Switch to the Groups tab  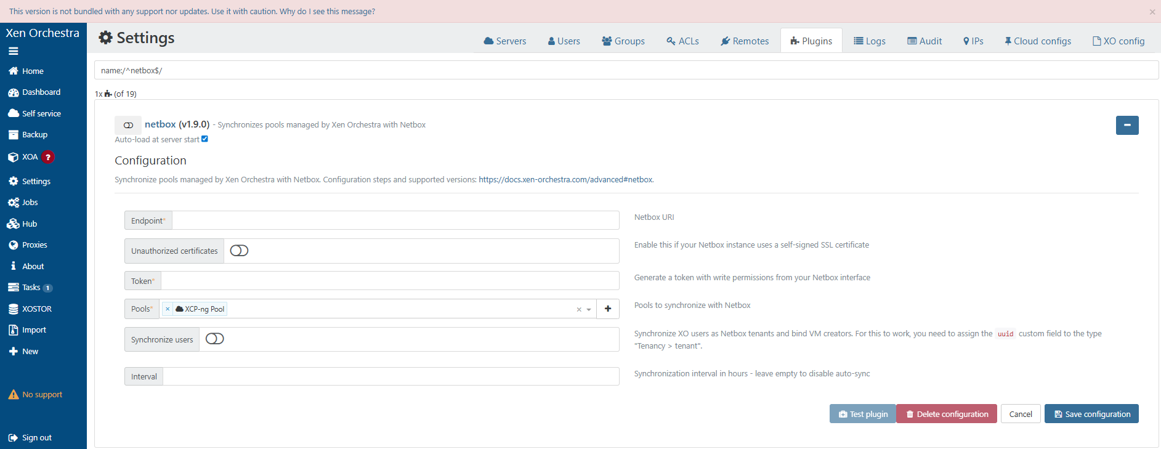pyautogui.click(x=623, y=41)
